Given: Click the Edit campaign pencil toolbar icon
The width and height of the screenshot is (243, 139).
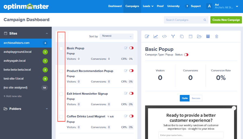Looking at the screenshot, I should pos(147,37).
